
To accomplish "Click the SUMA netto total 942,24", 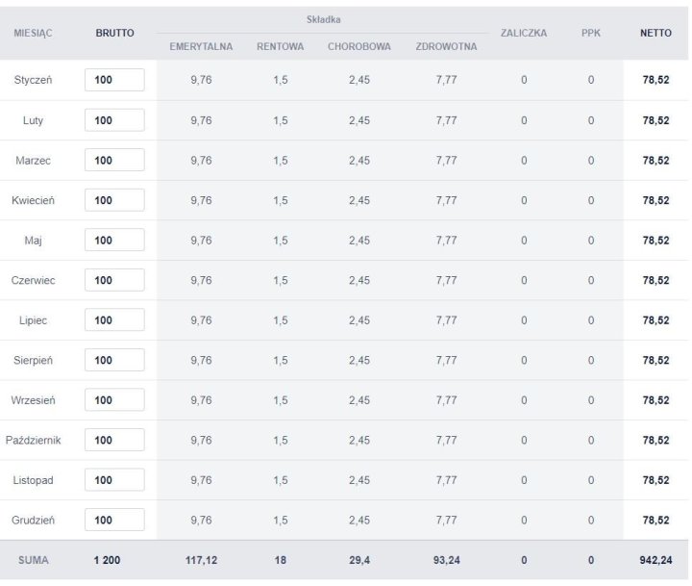I will (x=655, y=560).
